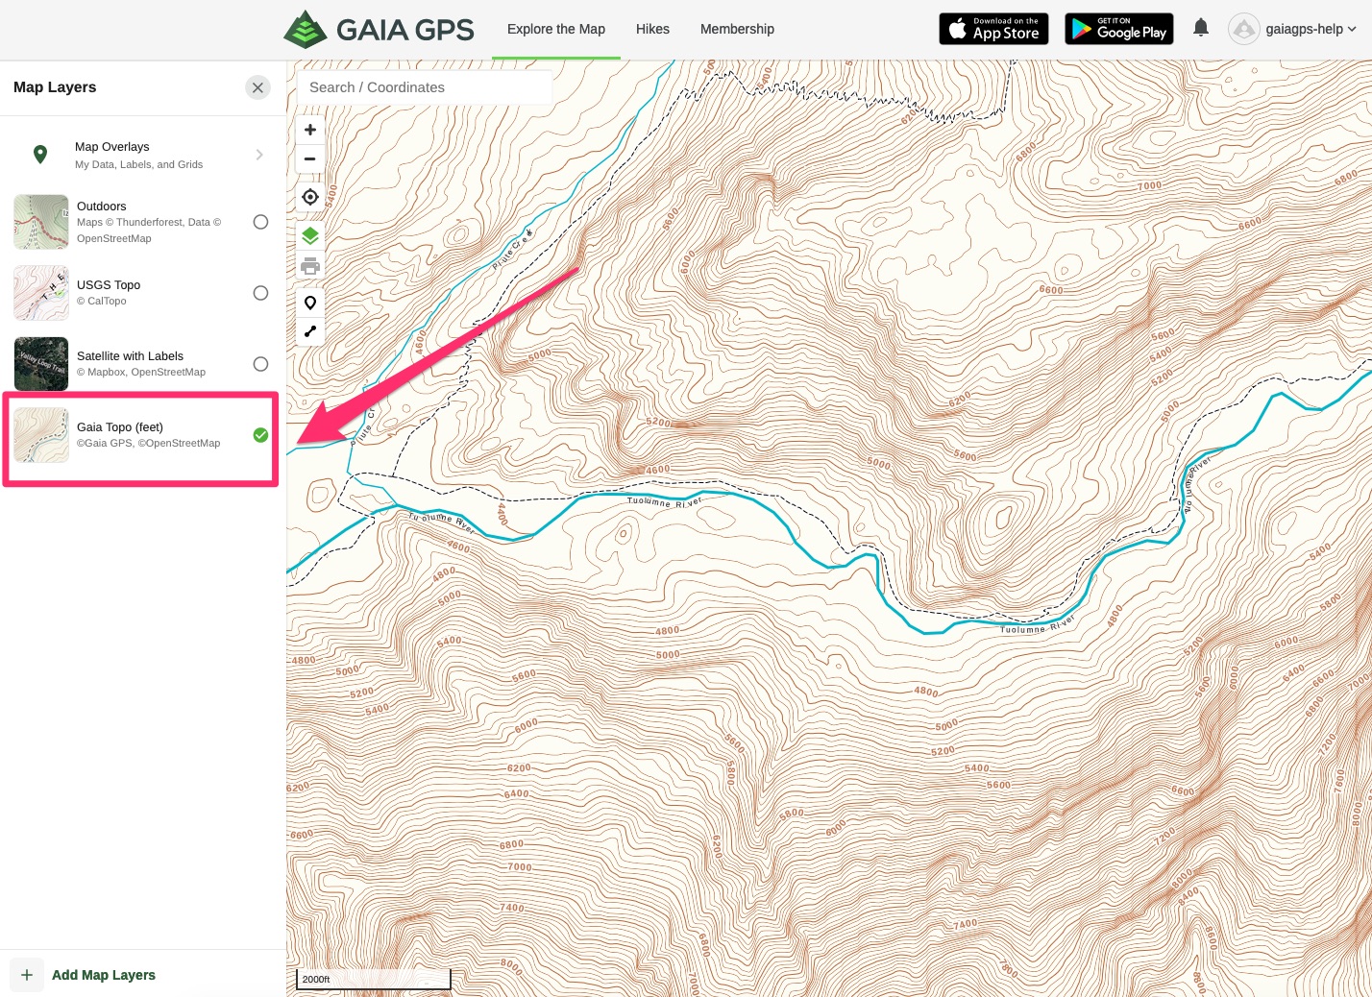Image resolution: width=1372 pixels, height=997 pixels.
Task: Select the create route tool
Action: point(310,331)
